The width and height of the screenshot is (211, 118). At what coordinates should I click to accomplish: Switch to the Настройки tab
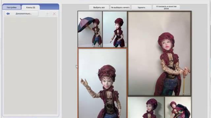(12, 8)
